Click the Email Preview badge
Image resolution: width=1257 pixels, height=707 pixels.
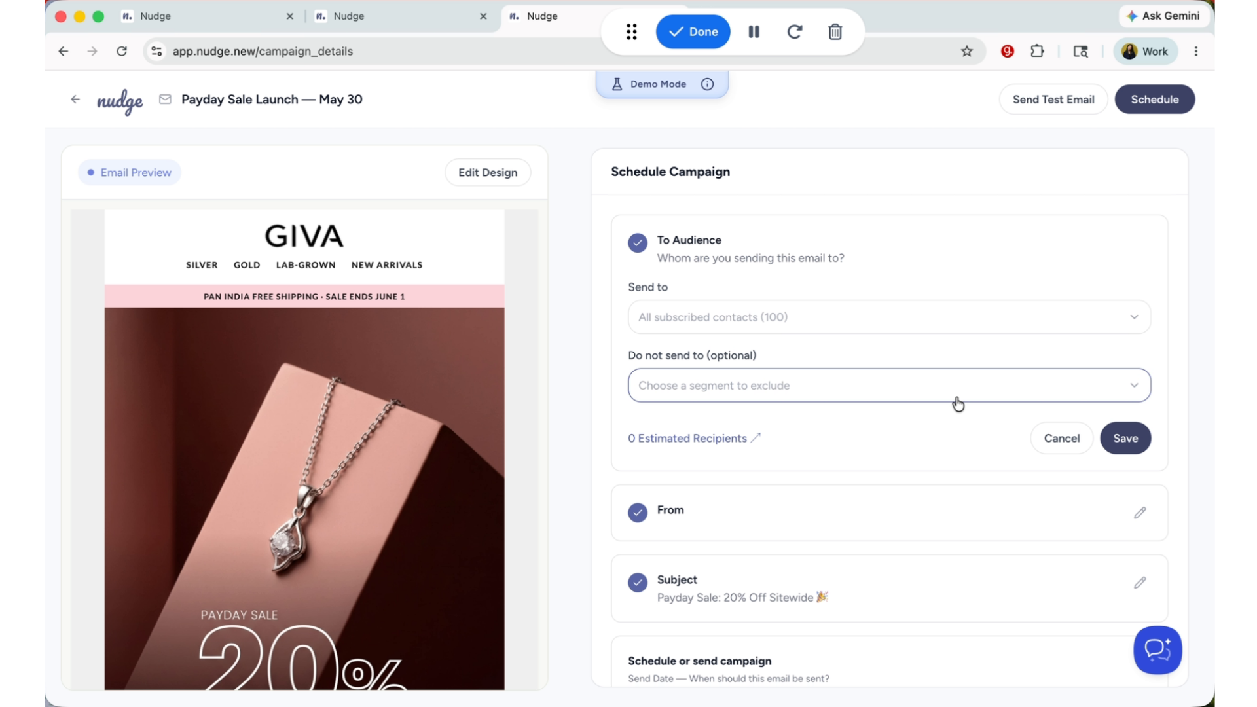point(130,172)
